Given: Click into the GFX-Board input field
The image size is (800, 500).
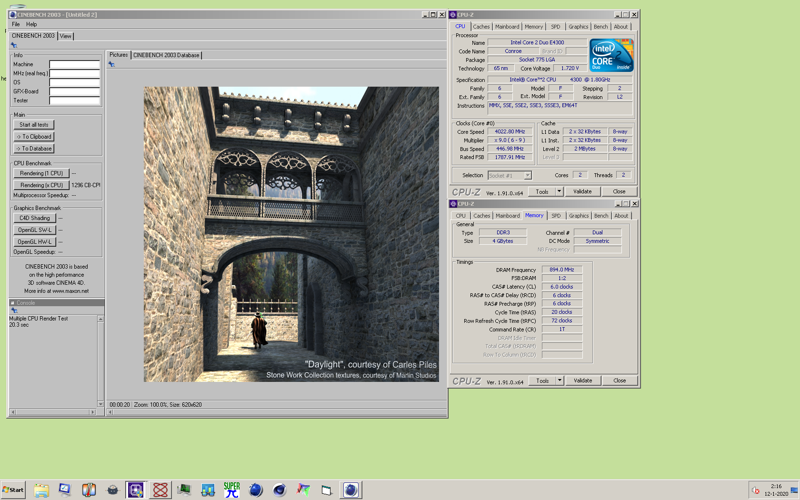Looking at the screenshot, I should (x=75, y=91).
